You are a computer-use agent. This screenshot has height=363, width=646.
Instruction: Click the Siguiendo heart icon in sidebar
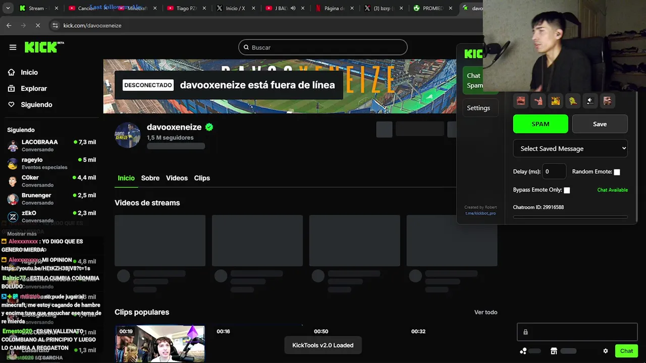click(11, 104)
